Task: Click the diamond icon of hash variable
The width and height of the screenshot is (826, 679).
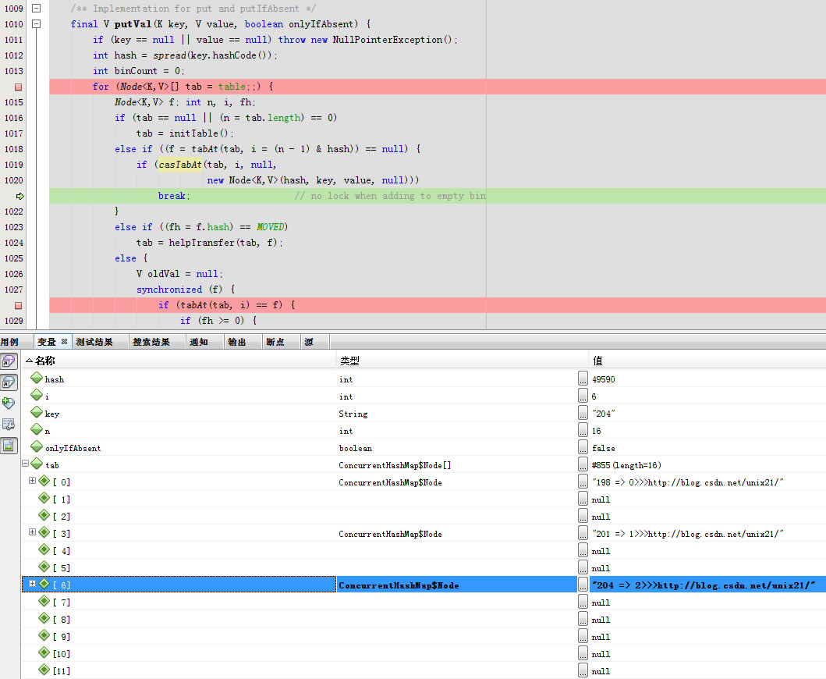Action: click(37, 378)
